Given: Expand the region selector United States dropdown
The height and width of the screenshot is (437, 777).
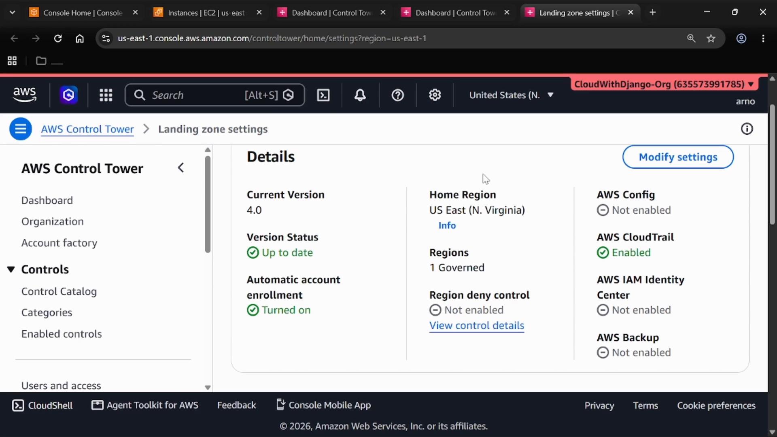Looking at the screenshot, I should coord(511,95).
